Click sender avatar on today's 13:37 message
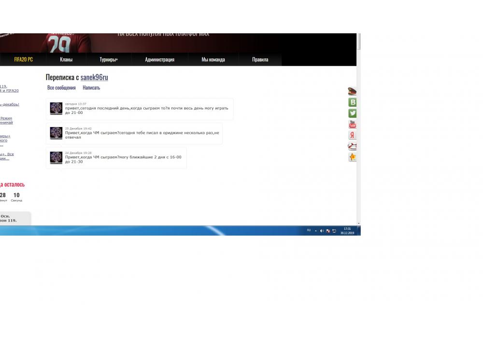 (56, 109)
